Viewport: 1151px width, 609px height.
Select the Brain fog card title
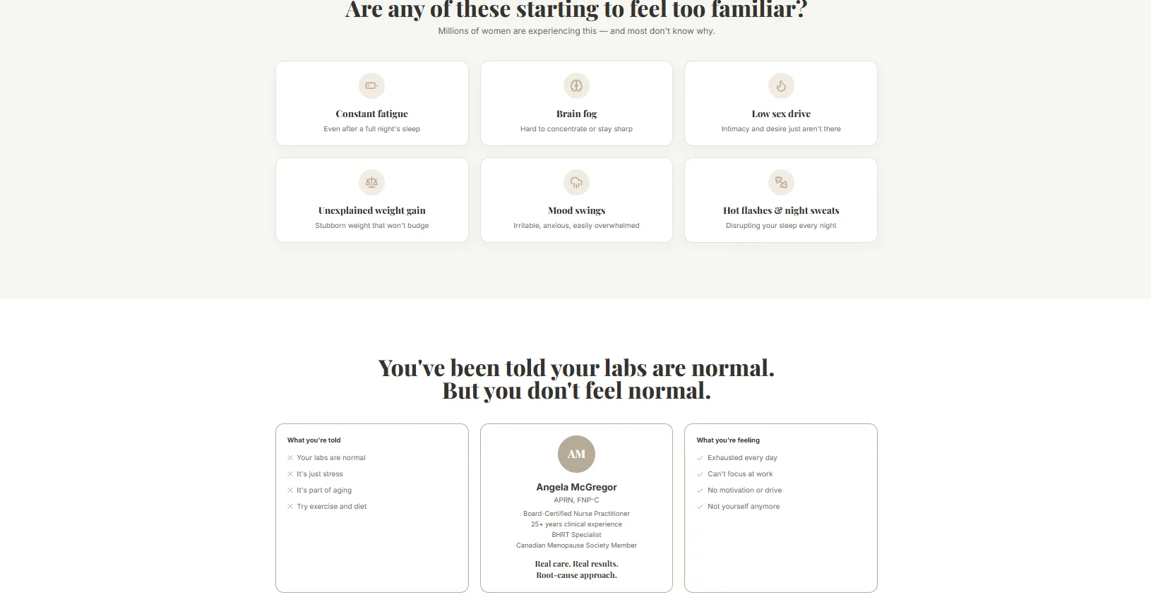576,114
